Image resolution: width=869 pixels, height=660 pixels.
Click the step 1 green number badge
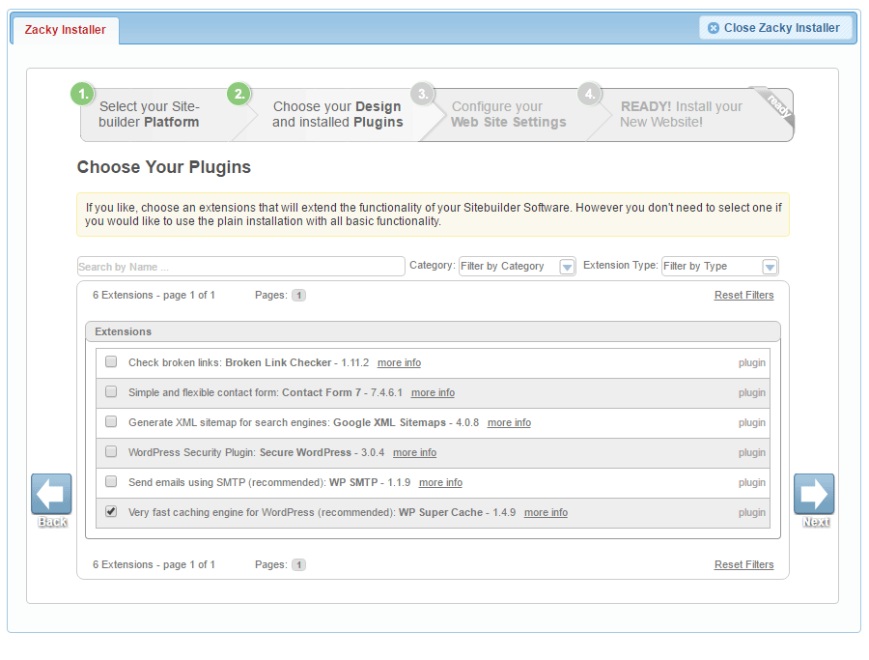(83, 94)
